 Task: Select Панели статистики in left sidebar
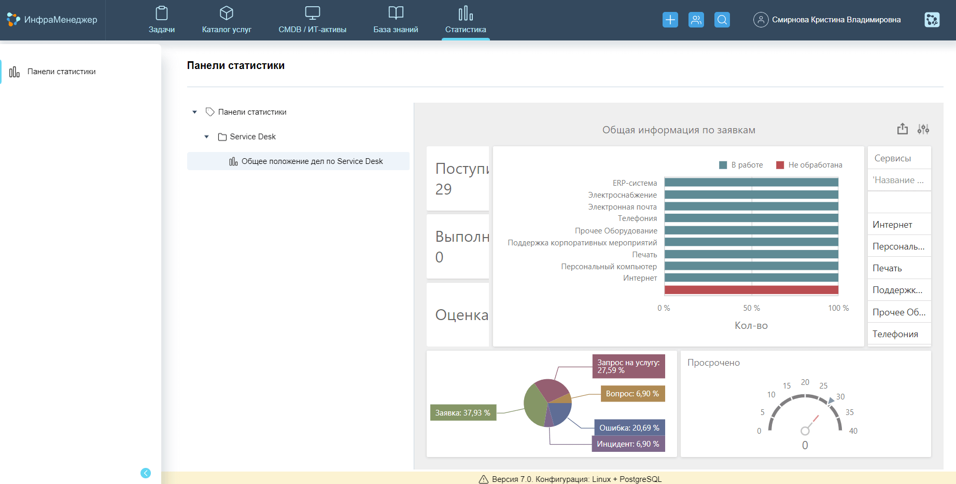tap(61, 72)
